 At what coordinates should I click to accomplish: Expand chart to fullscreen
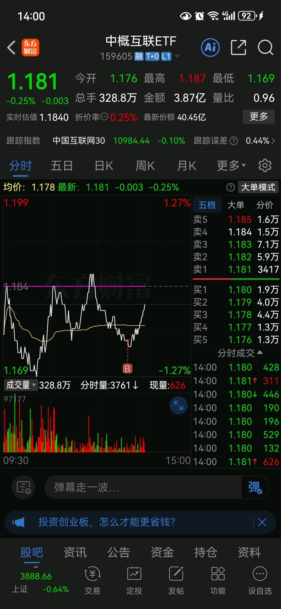tap(178, 405)
